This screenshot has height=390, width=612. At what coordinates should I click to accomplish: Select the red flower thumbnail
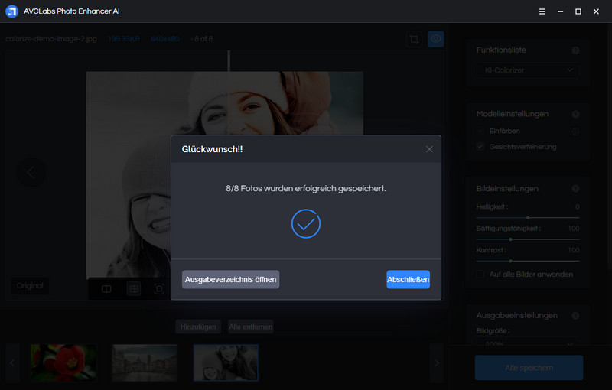[63, 362]
